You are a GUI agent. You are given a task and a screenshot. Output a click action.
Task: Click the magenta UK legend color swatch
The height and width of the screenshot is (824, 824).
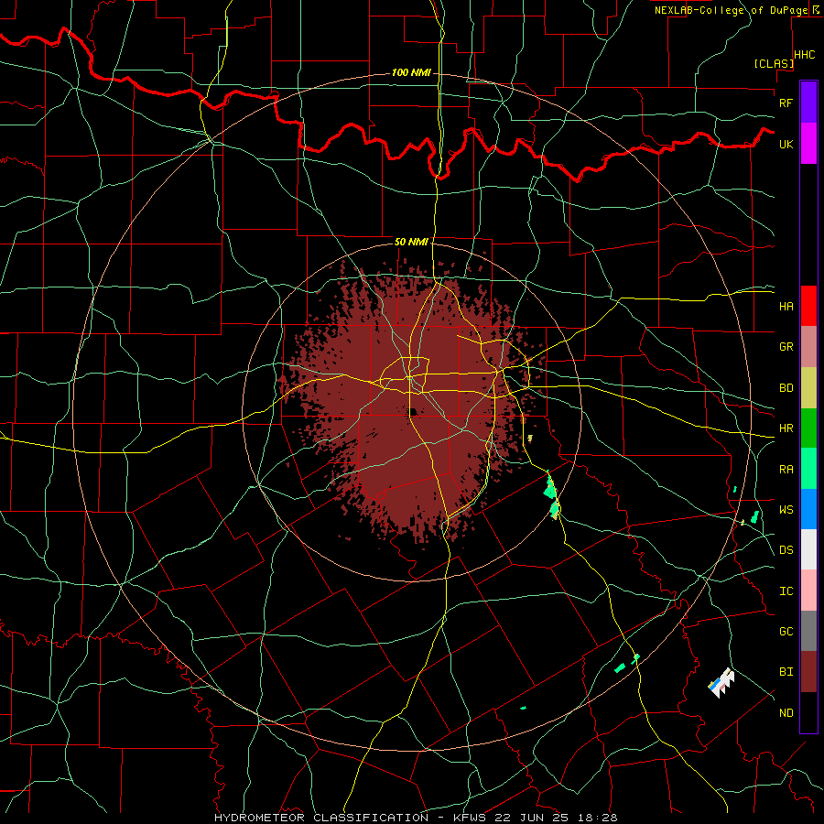click(808, 144)
